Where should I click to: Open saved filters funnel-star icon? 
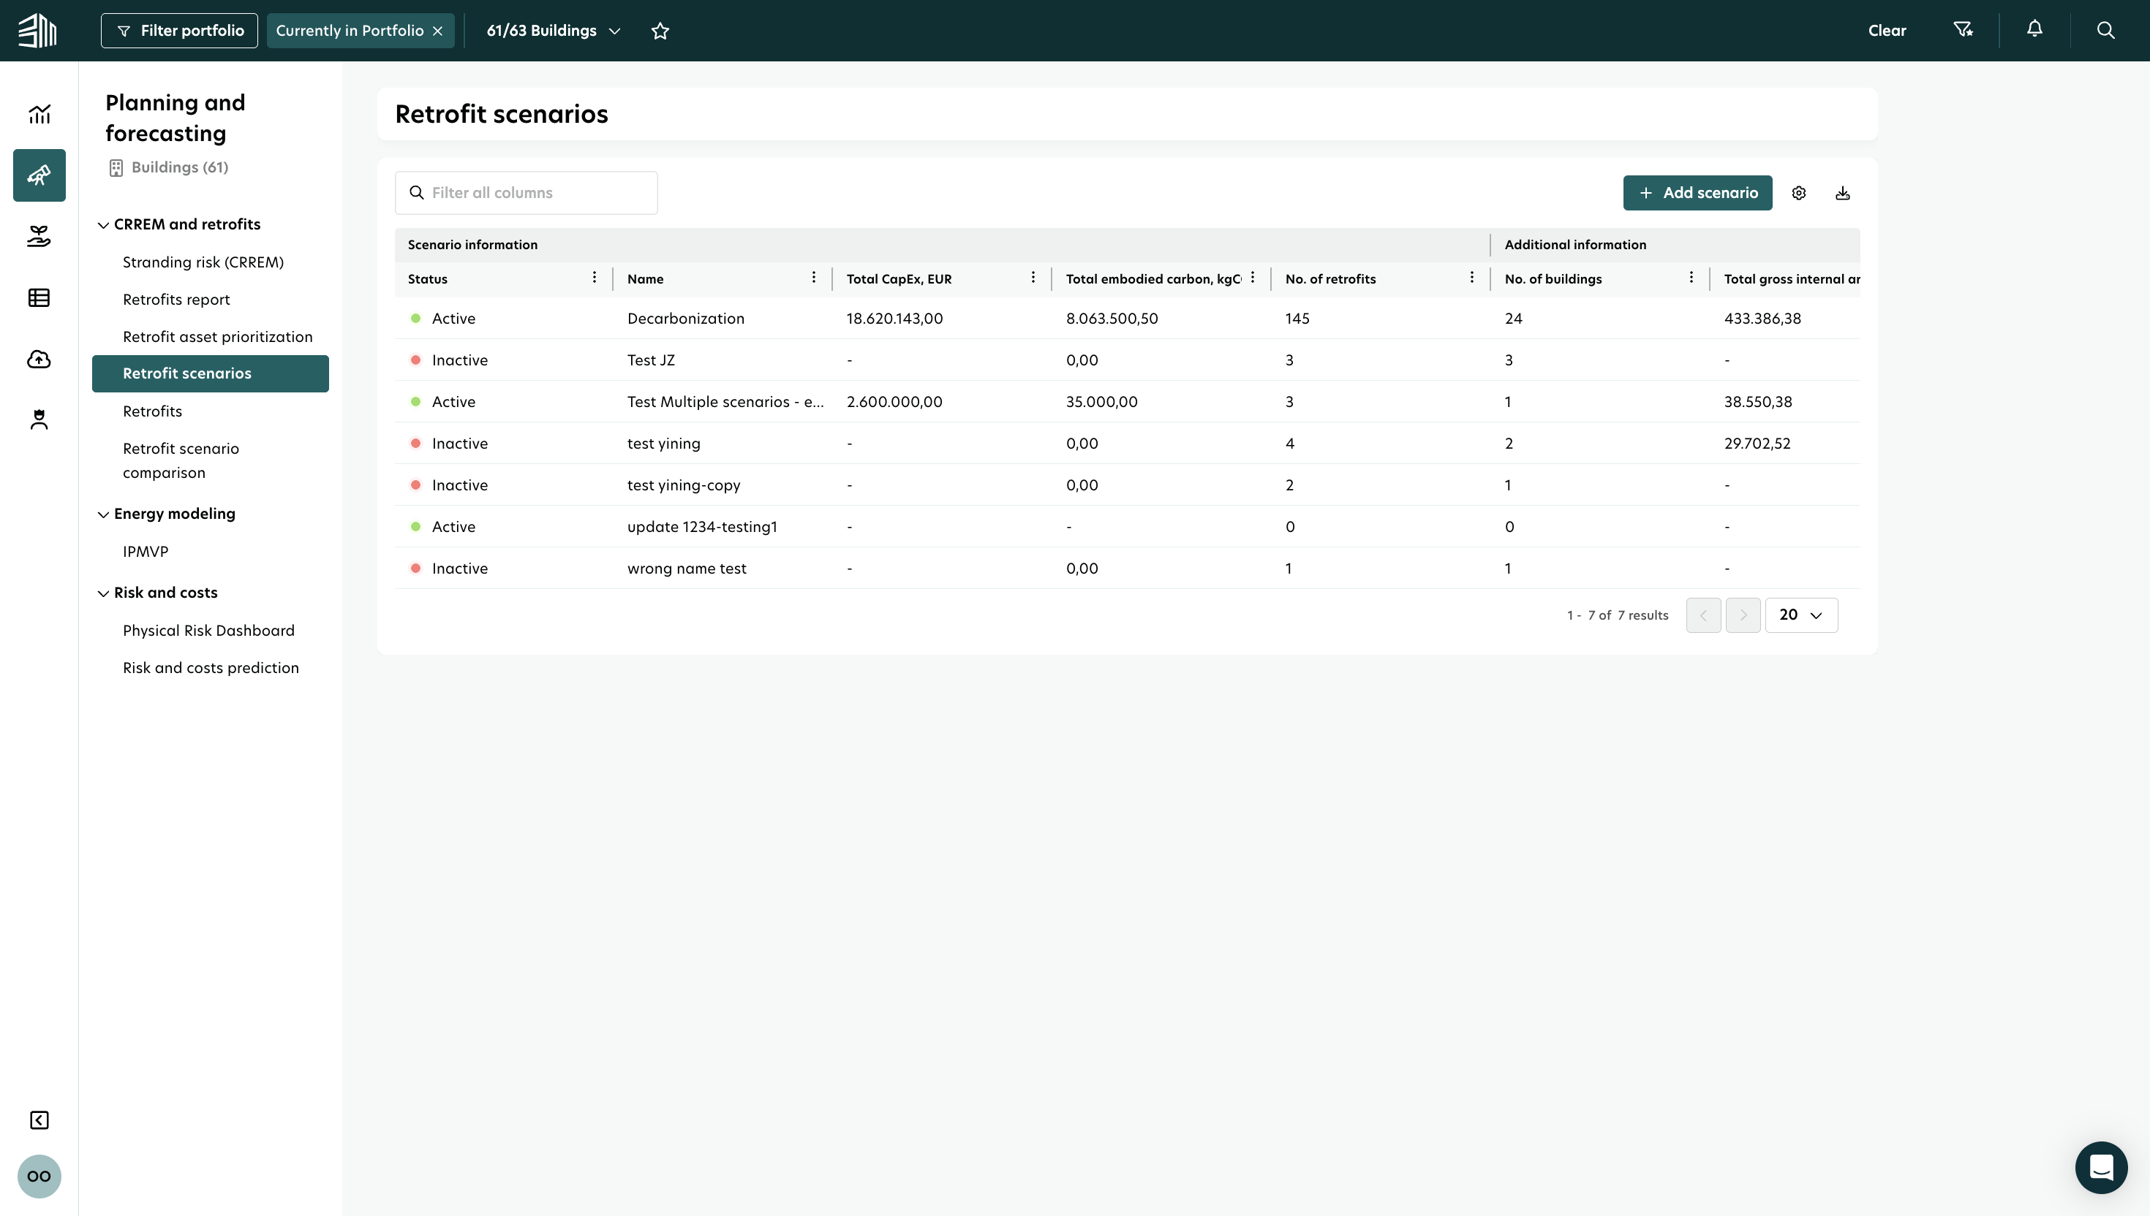pos(1963,30)
